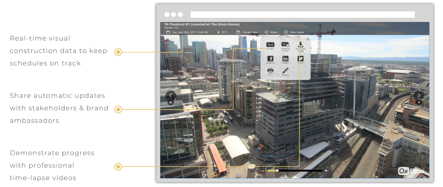Zoom out with the minus button
443x187 pixels.
[264, 171]
